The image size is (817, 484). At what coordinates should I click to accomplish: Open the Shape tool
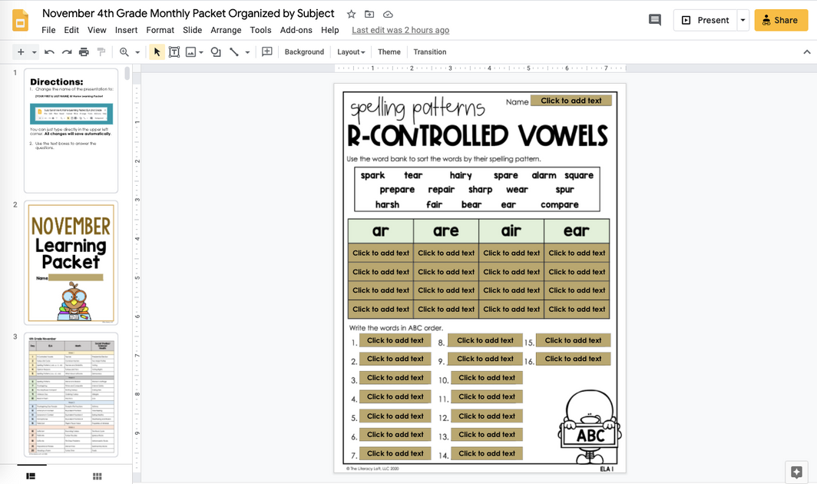pos(214,51)
